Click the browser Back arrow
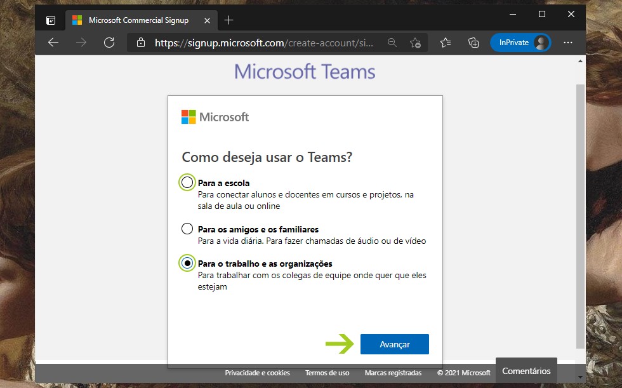 pos(53,43)
